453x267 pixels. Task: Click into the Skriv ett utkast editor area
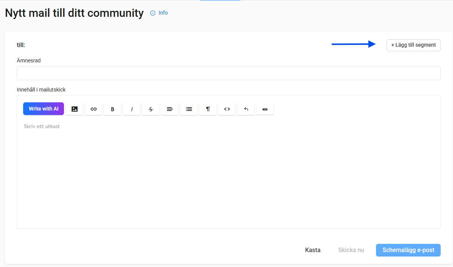[x=228, y=168]
